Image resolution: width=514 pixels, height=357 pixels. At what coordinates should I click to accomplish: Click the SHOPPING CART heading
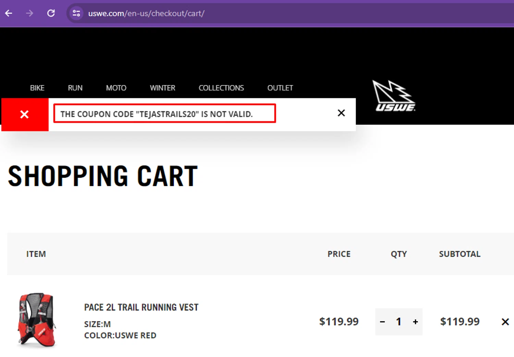point(103,176)
